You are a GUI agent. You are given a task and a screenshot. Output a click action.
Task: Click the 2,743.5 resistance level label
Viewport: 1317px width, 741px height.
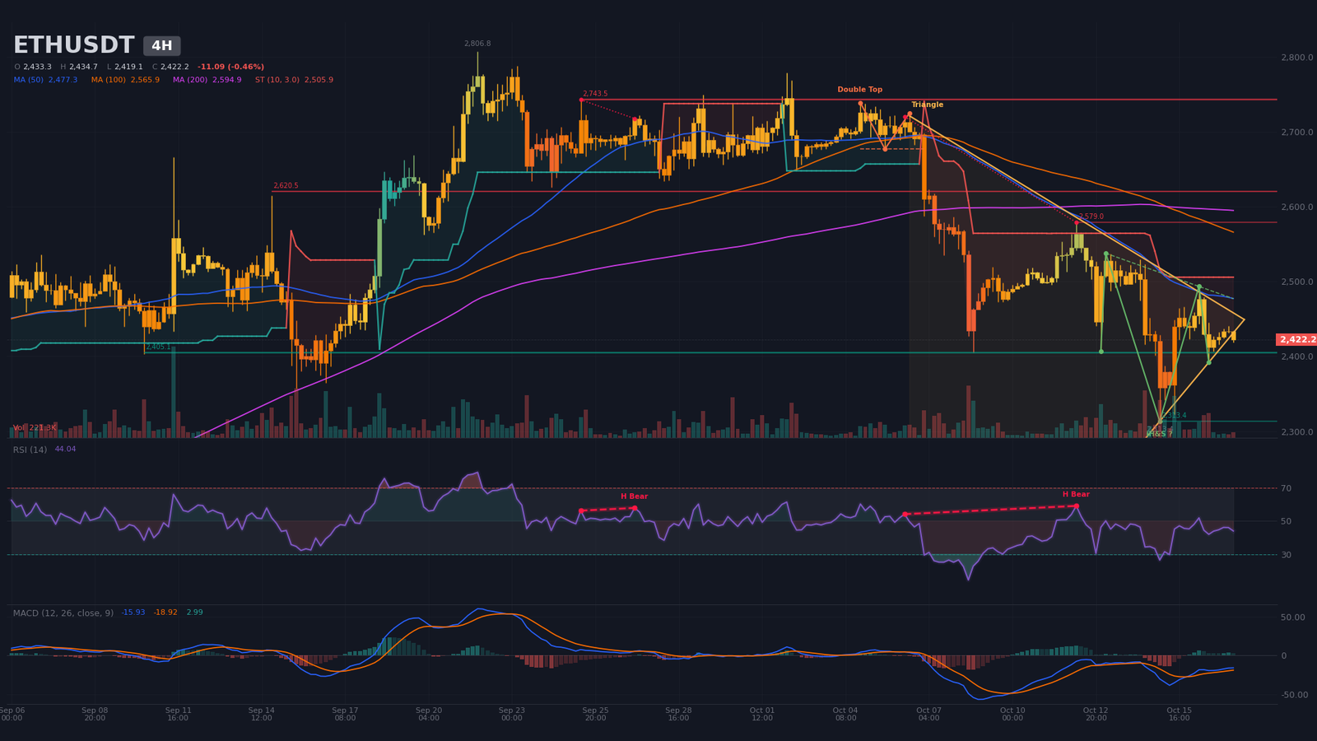595,94
